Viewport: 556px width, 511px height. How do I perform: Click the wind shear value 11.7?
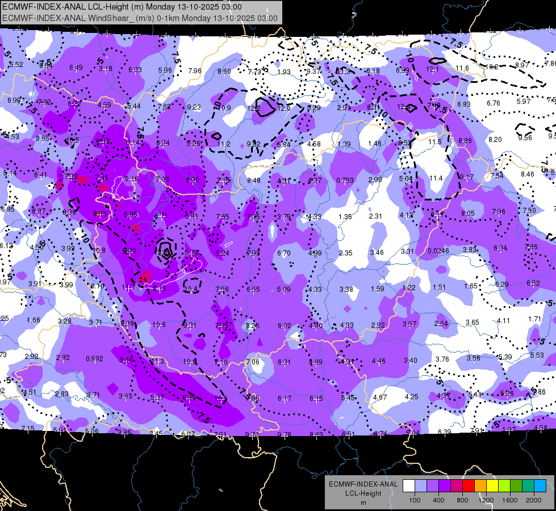[x=128, y=287]
